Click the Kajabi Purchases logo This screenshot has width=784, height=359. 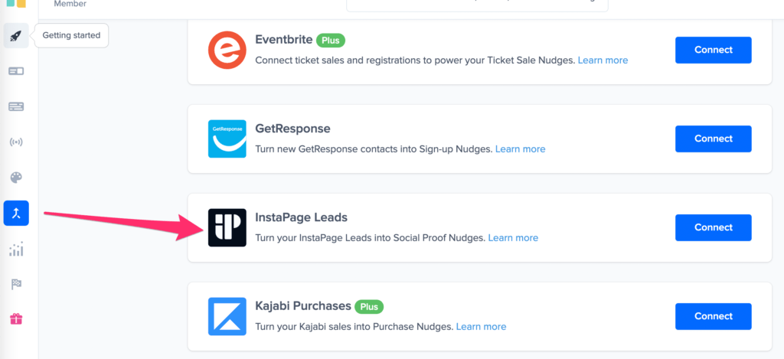227,316
